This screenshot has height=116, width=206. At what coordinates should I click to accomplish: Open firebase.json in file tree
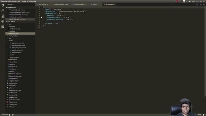point(13,93)
